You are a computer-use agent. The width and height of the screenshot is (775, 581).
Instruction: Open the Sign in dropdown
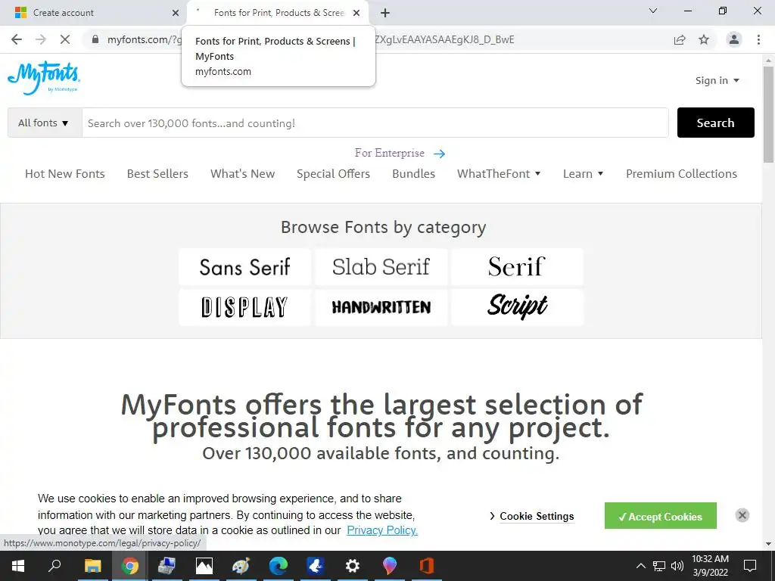point(717,80)
